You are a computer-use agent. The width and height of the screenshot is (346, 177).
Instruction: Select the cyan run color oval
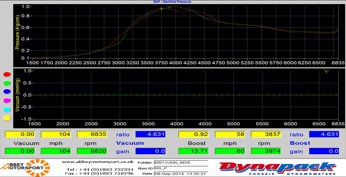click(7, 109)
